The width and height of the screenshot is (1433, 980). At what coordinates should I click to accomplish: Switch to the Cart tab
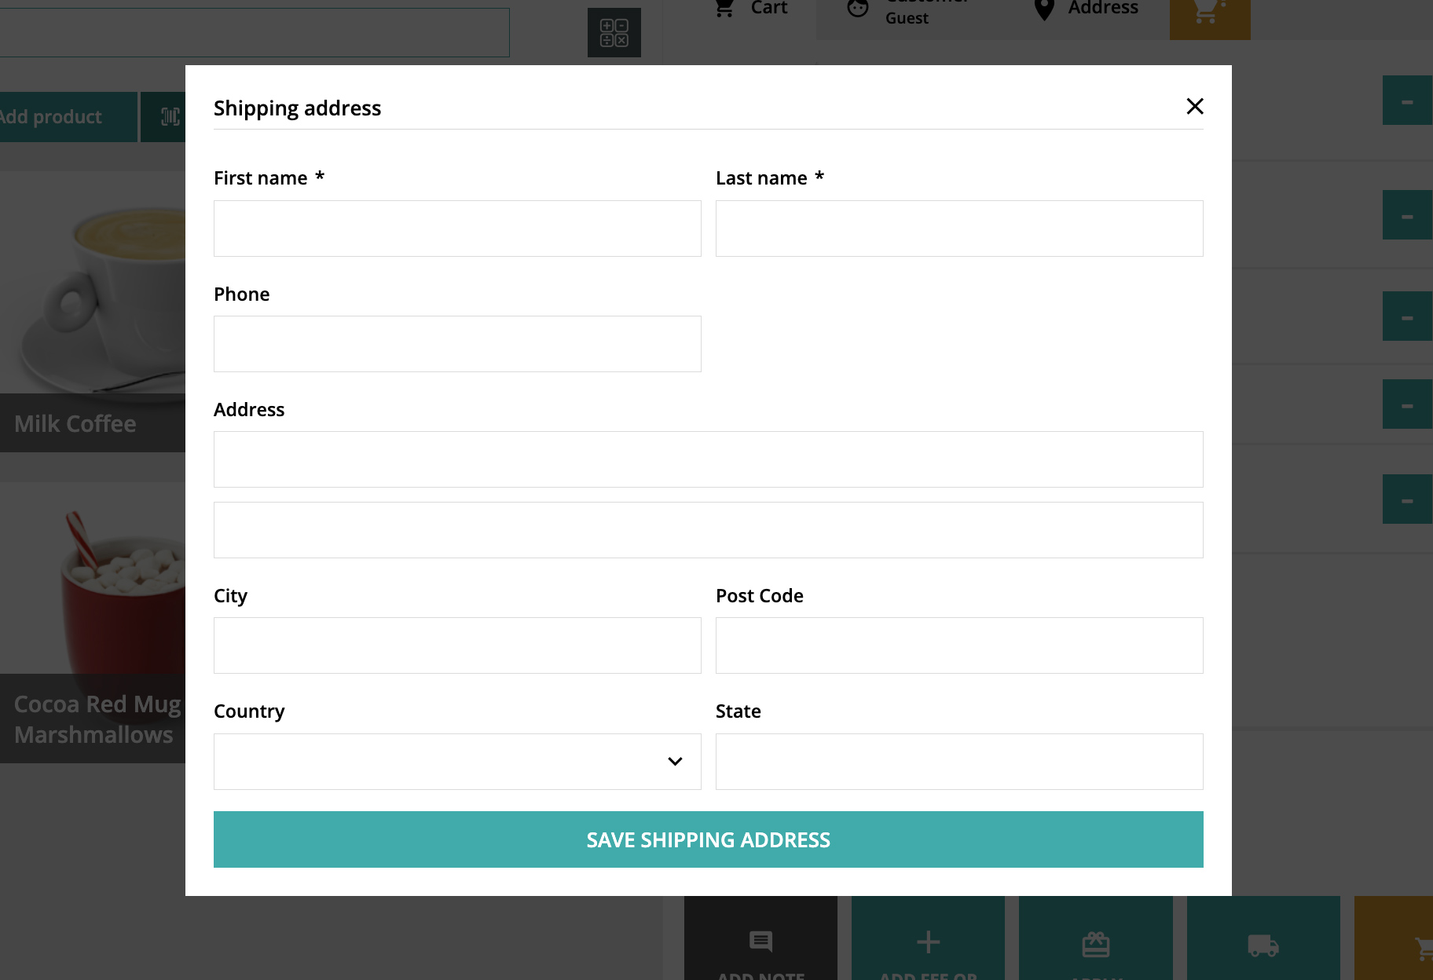750,9
